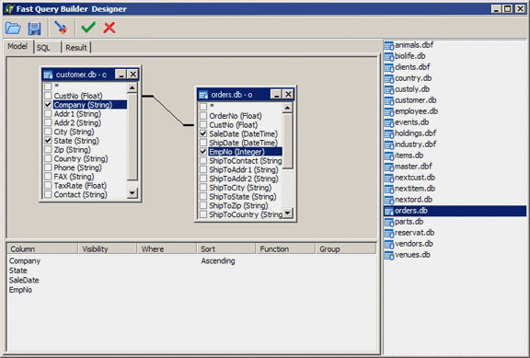
Task: Click orders.db scroll down arrow
Action: (x=287, y=213)
